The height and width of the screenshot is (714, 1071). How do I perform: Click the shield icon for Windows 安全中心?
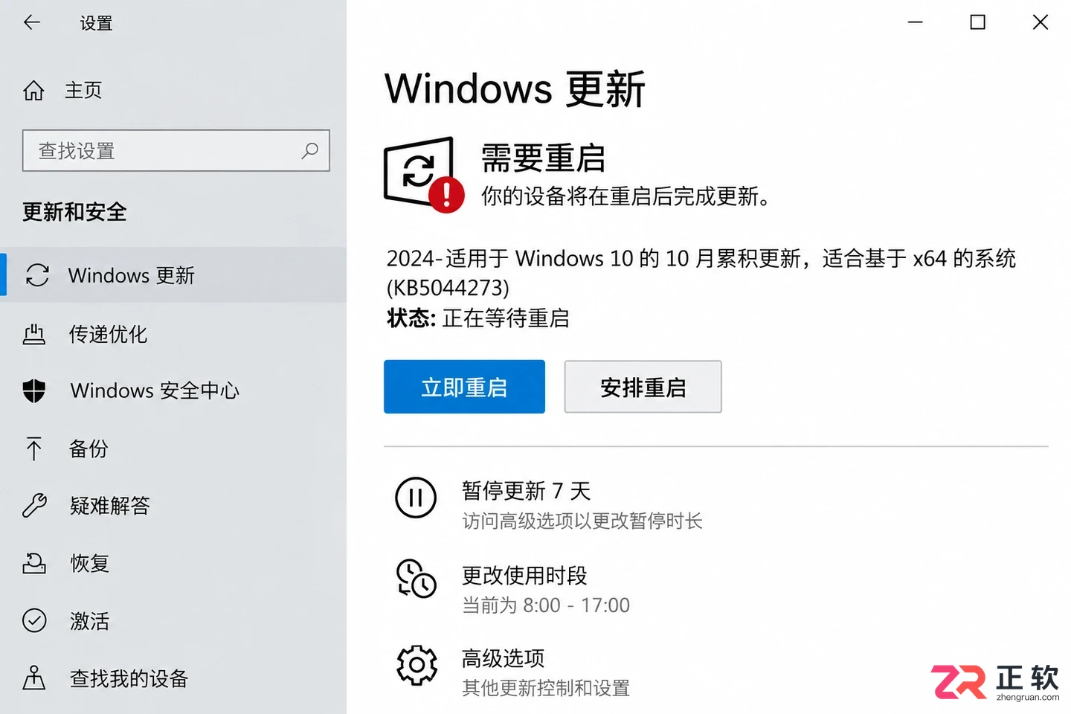[x=34, y=390]
